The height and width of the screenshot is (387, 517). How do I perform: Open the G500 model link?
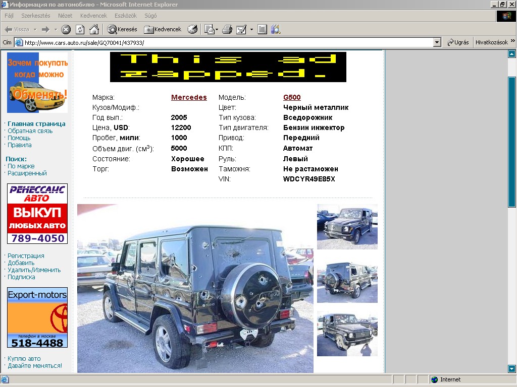coord(292,97)
